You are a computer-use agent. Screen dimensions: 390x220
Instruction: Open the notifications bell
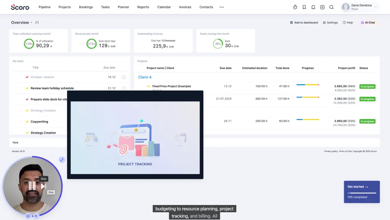pyautogui.click(x=313, y=7)
